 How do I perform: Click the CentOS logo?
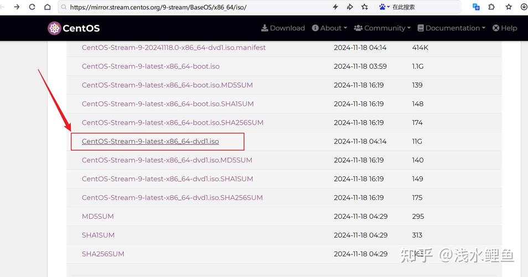(74, 28)
